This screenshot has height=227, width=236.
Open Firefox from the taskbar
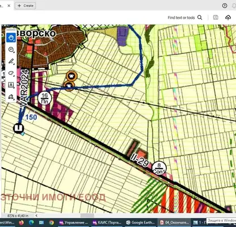[22, 222]
